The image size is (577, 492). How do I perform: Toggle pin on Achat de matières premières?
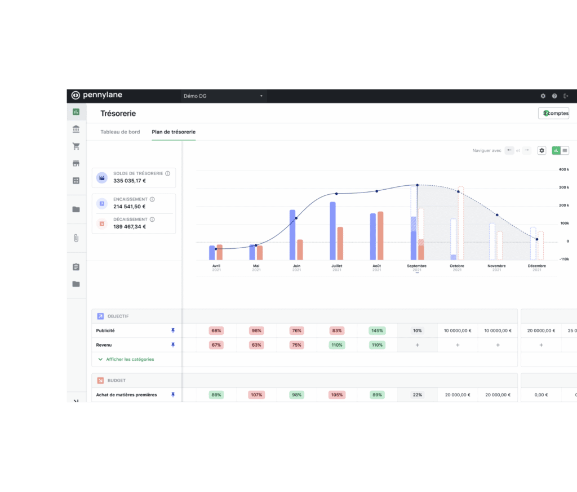point(173,395)
